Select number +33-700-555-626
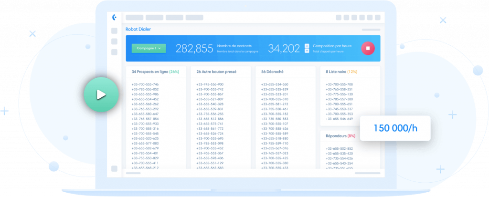The height and width of the screenshot is (197, 489). (x=275, y=129)
